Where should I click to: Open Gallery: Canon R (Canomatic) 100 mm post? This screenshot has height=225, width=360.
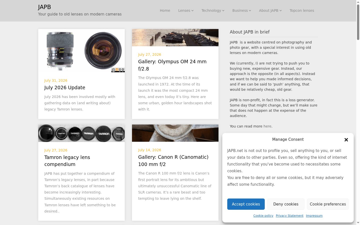pos(173,160)
